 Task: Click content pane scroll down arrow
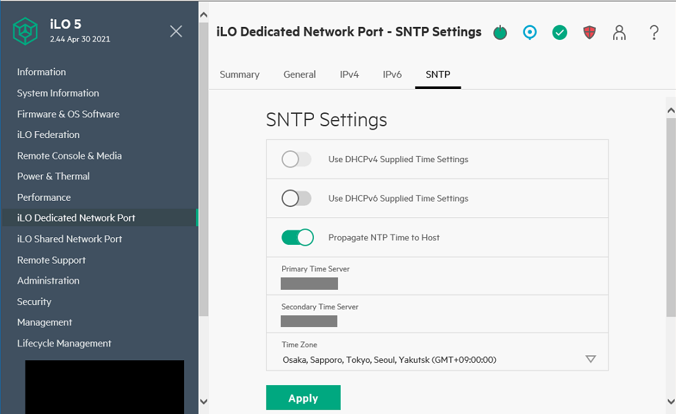click(x=670, y=402)
